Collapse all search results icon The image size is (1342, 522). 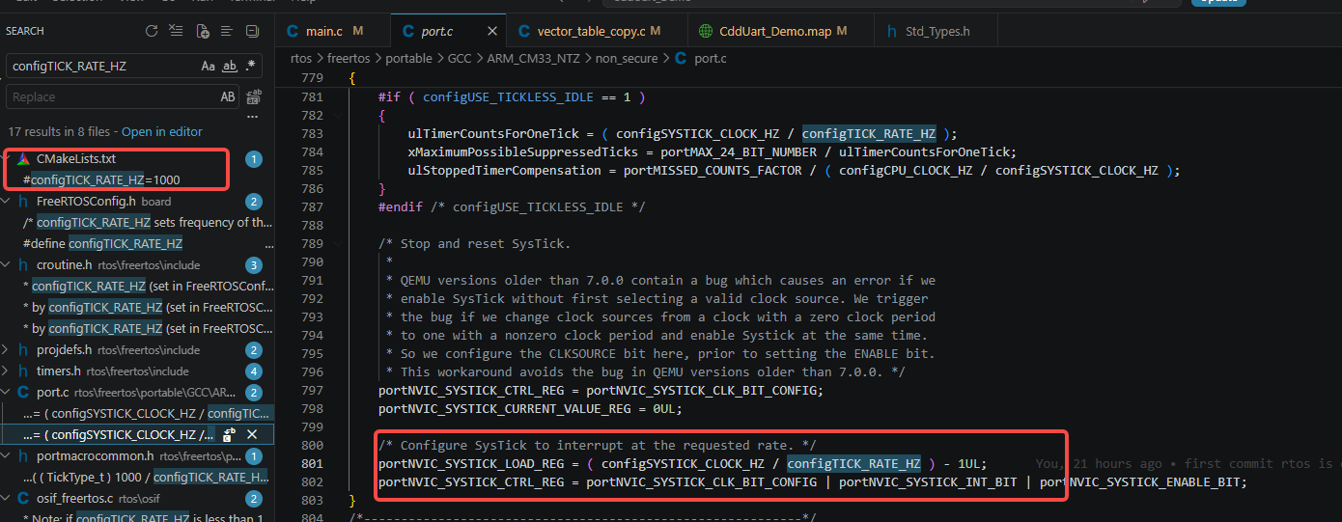pyautogui.click(x=252, y=31)
